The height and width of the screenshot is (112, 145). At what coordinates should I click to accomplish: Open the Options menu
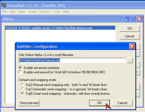(x=45, y=12)
